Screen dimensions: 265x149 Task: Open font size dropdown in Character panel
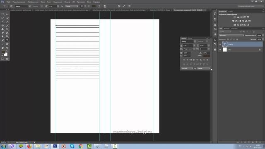194,46
